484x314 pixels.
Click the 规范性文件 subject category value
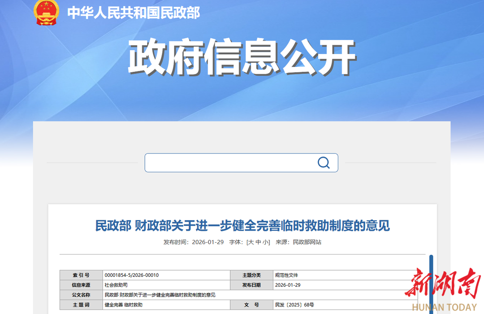pyautogui.click(x=286, y=275)
